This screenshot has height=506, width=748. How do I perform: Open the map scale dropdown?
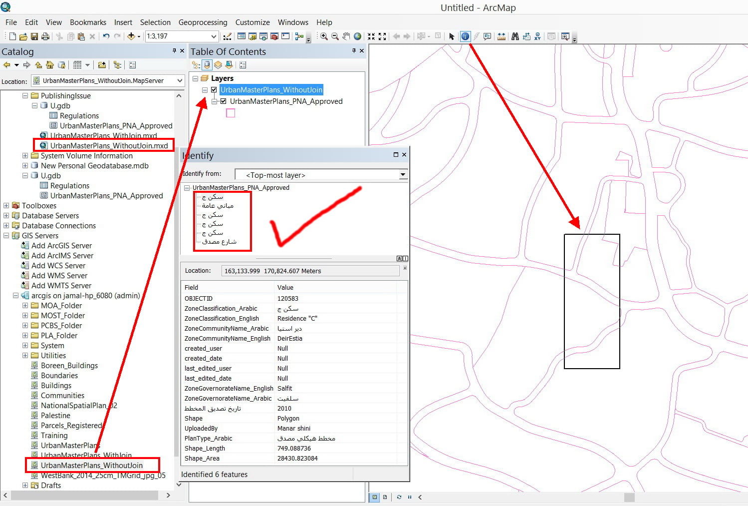(x=214, y=36)
